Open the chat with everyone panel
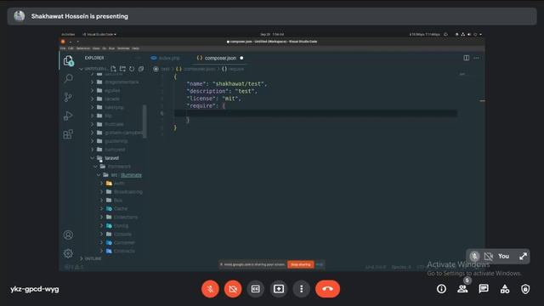Viewport: 544px width, 306px height. tap(484, 289)
